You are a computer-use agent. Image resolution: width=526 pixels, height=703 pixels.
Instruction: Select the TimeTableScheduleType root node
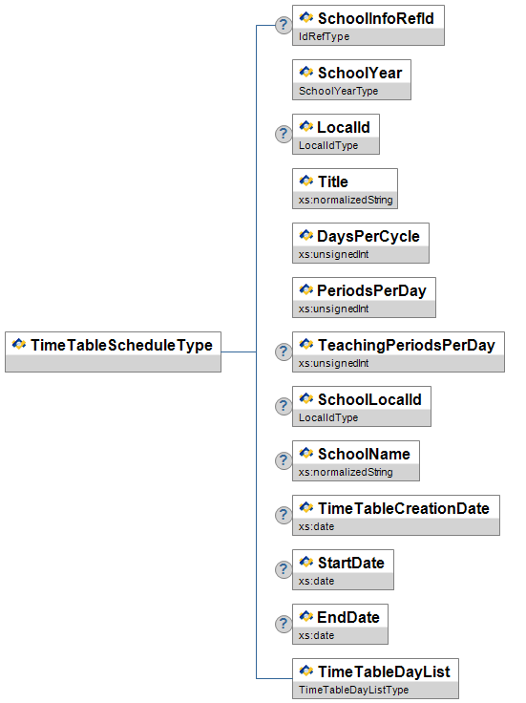click(113, 351)
